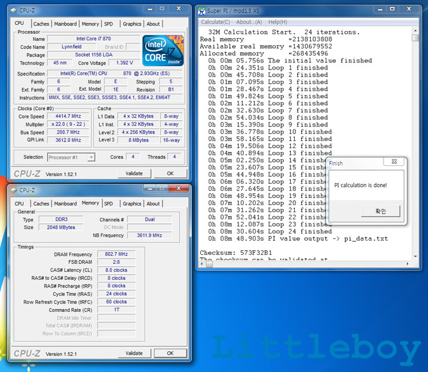Open Mainboard tab in CPU-Z Memory window

point(65,204)
